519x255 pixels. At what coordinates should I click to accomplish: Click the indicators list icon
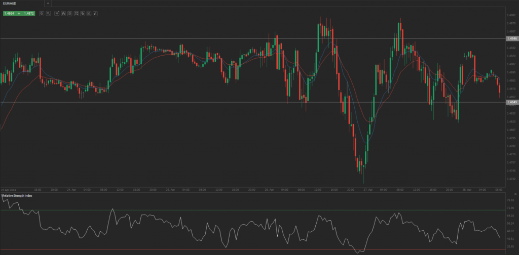(x=69, y=14)
